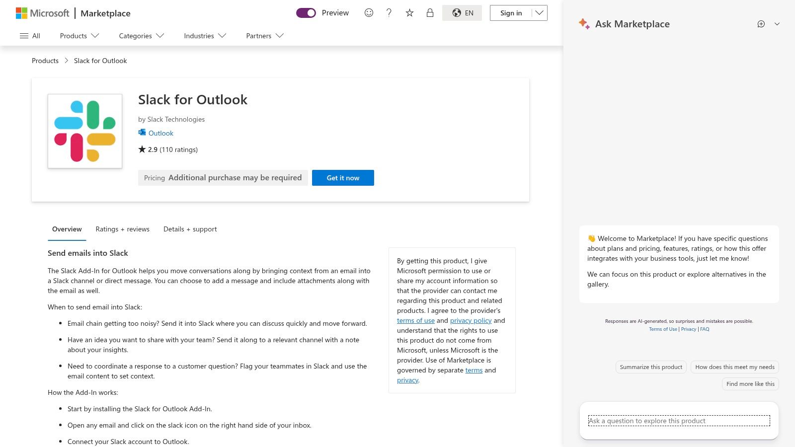Click How does this meet my needs

[x=735, y=367]
